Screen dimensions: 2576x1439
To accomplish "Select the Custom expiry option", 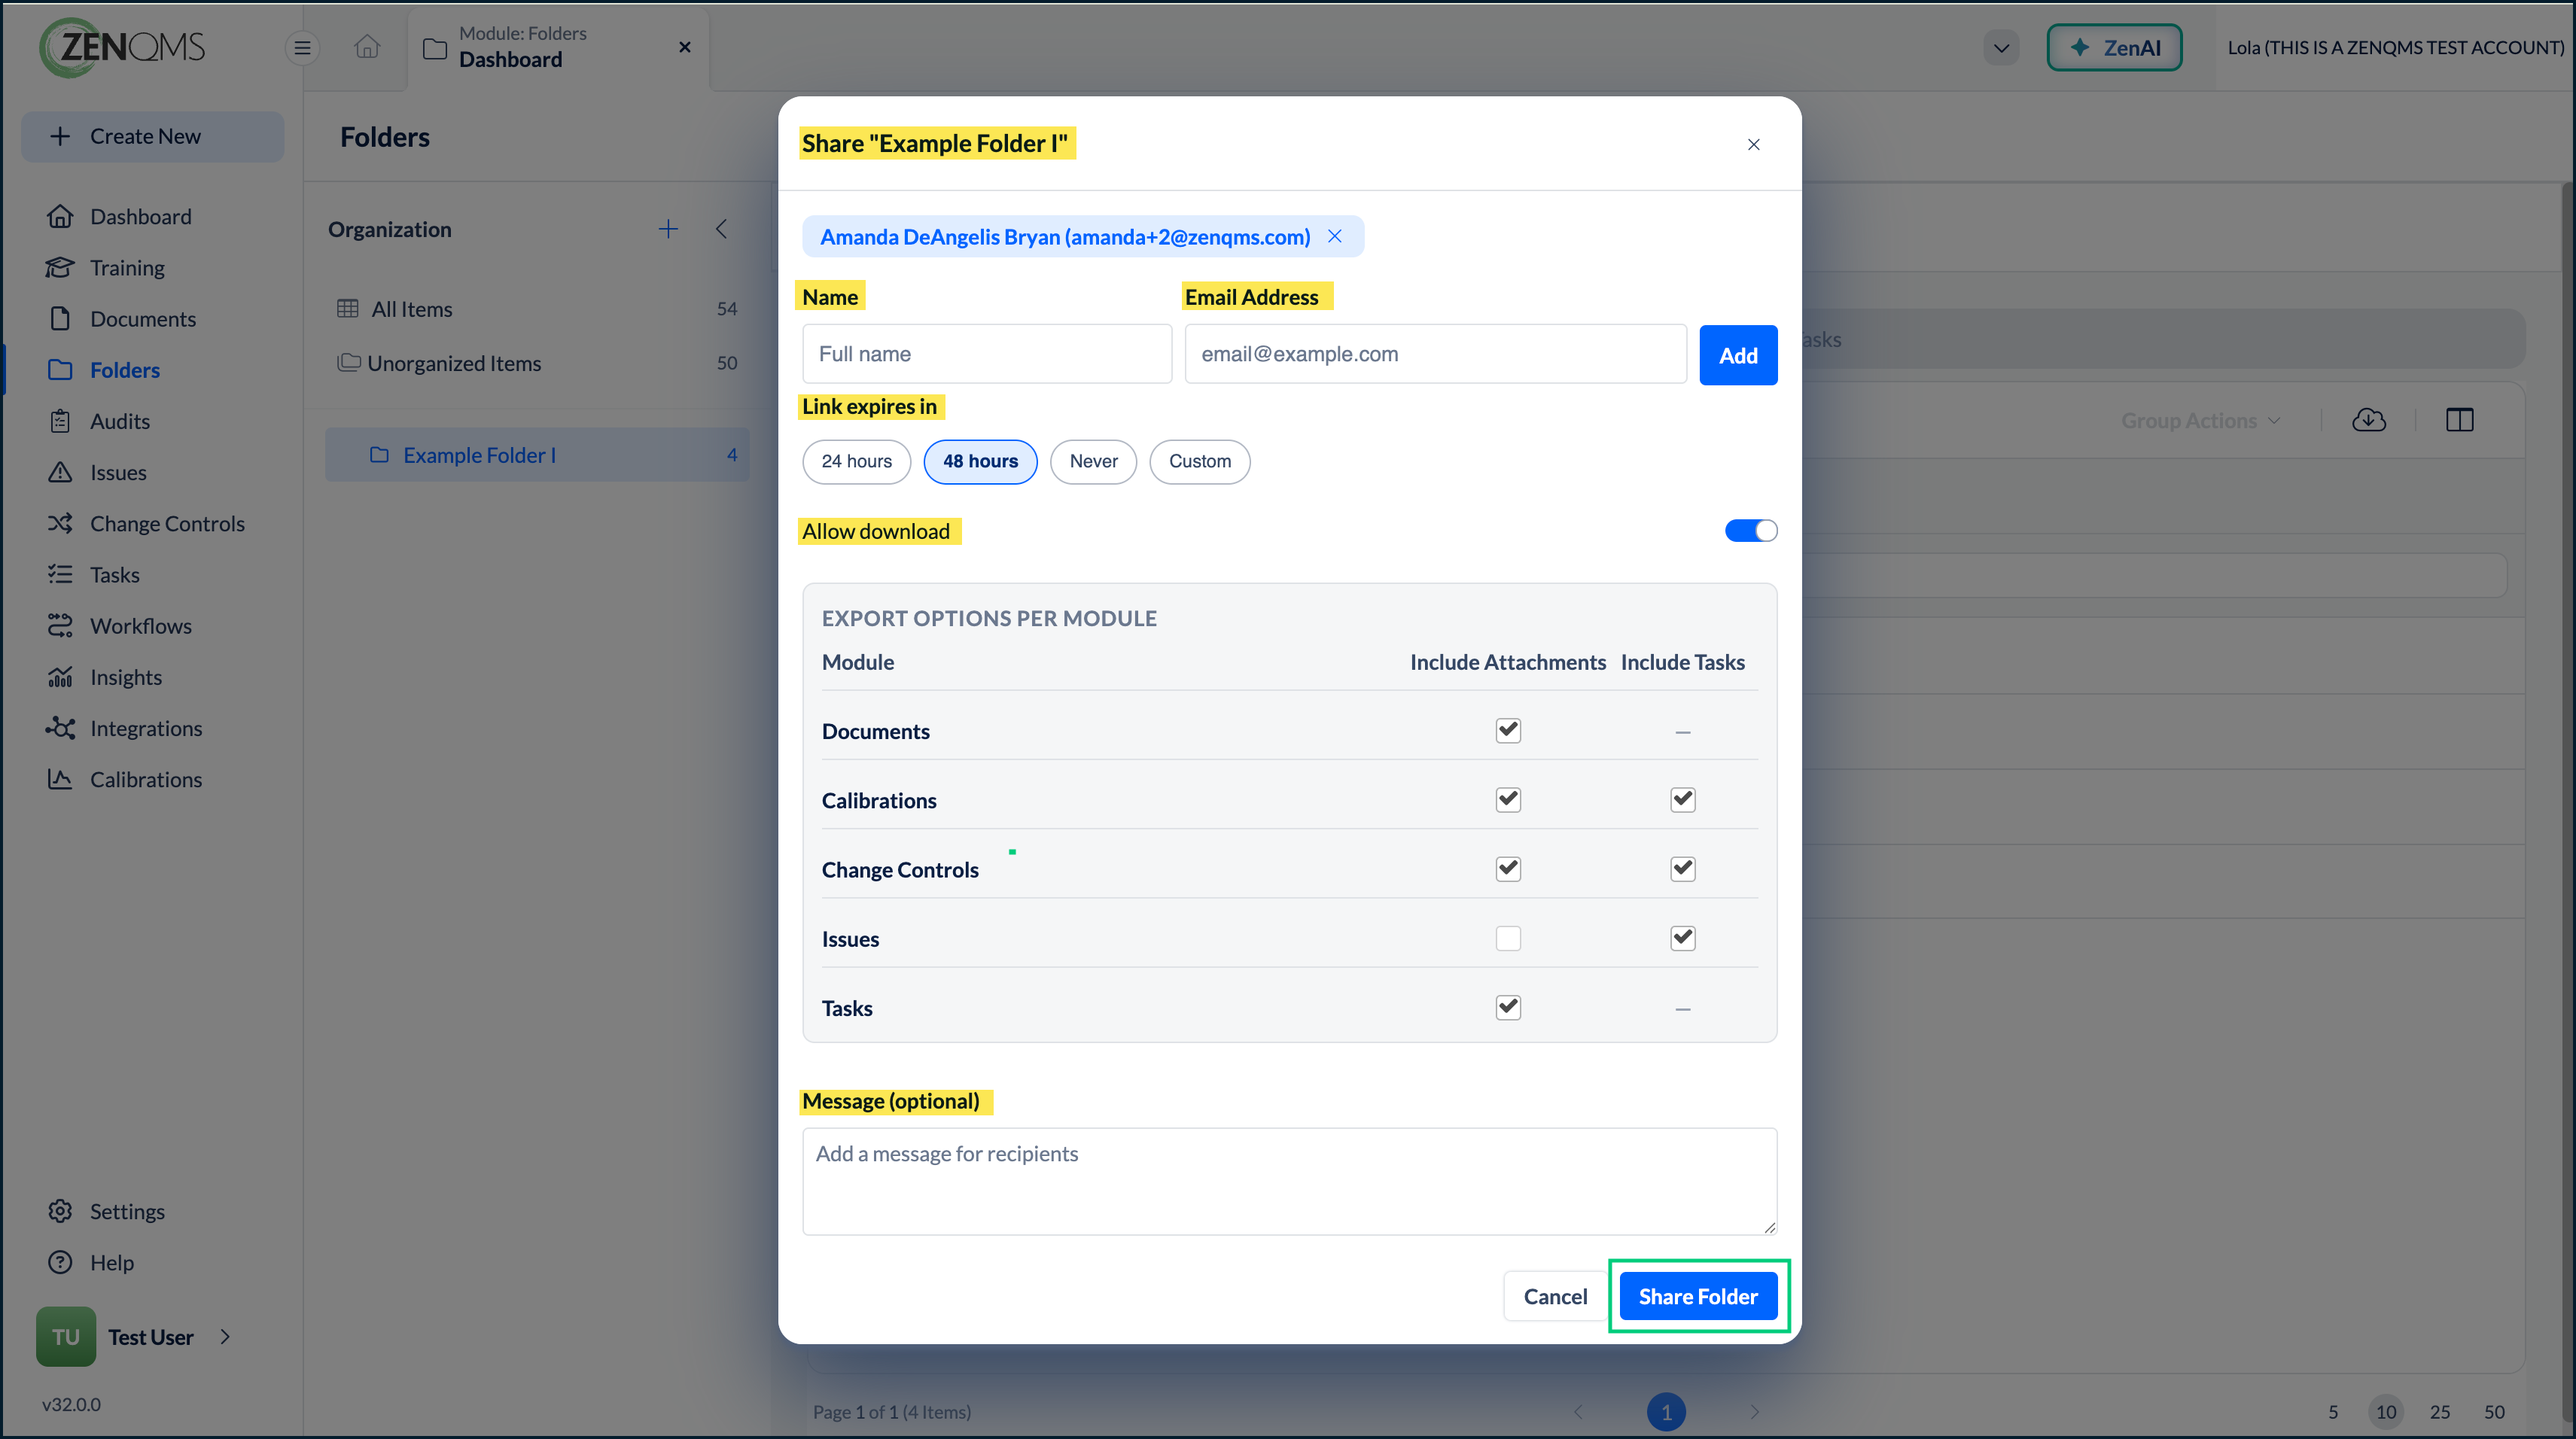I will click(1199, 461).
